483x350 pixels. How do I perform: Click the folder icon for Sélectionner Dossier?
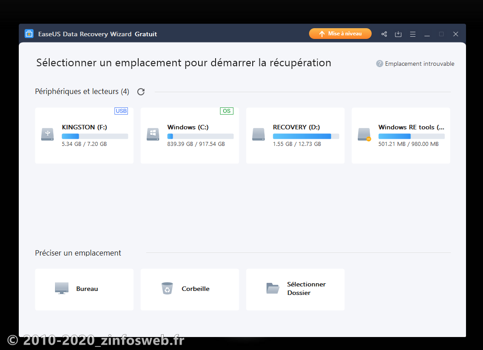(273, 288)
